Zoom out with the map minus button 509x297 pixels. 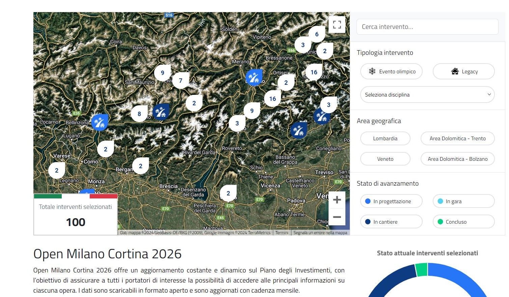point(337,217)
